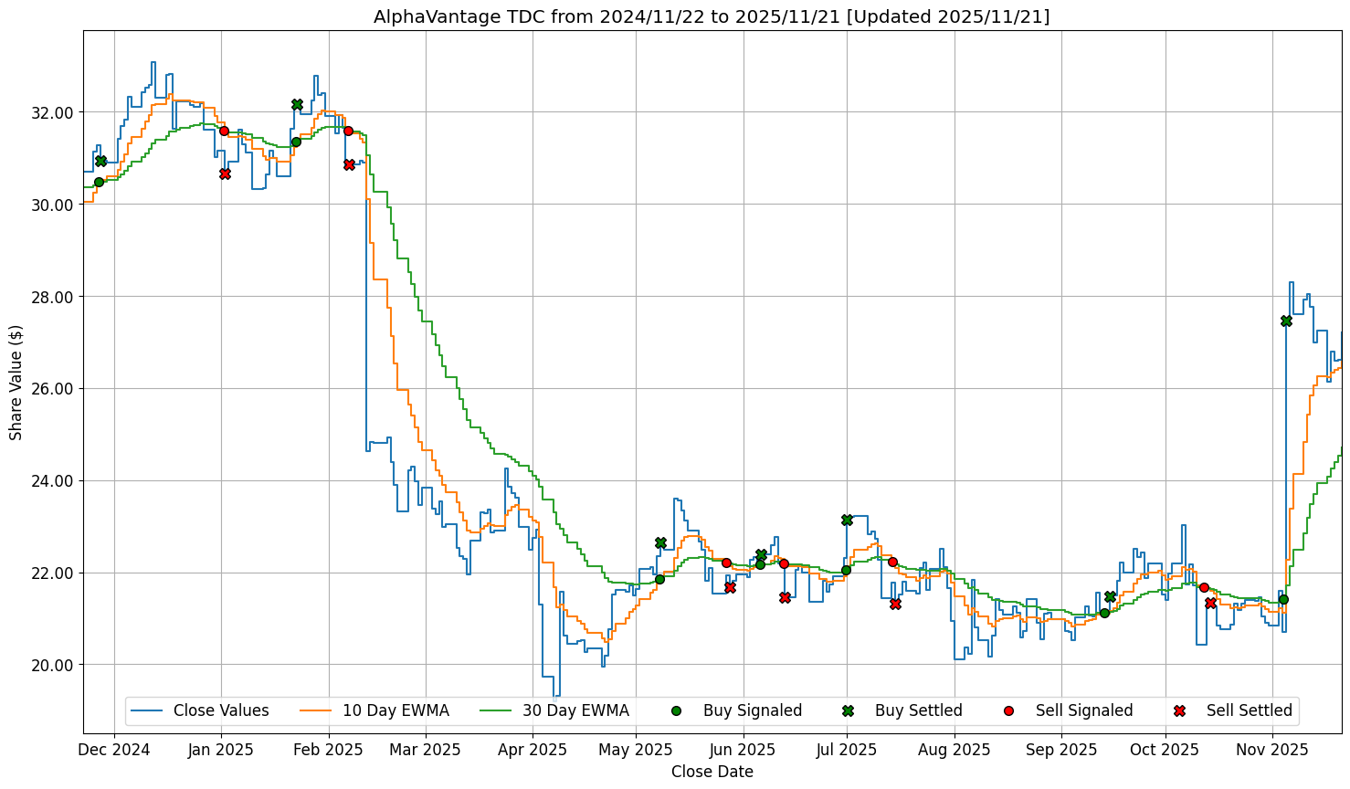Click the Sell Signaled red dot in legend
Image resolution: width=1350 pixels, height=789 pixels.
[x=1008, y=710]
